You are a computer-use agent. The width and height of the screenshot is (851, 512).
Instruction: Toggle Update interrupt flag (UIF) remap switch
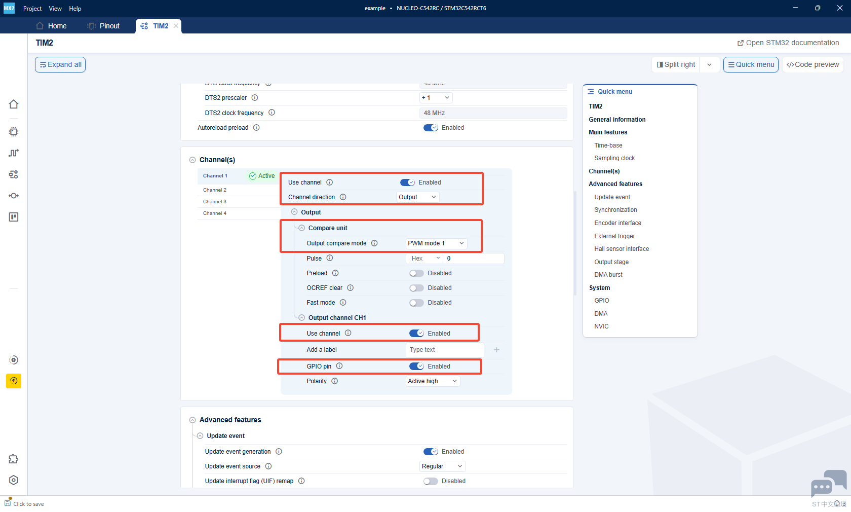click(x=431, y=481)
